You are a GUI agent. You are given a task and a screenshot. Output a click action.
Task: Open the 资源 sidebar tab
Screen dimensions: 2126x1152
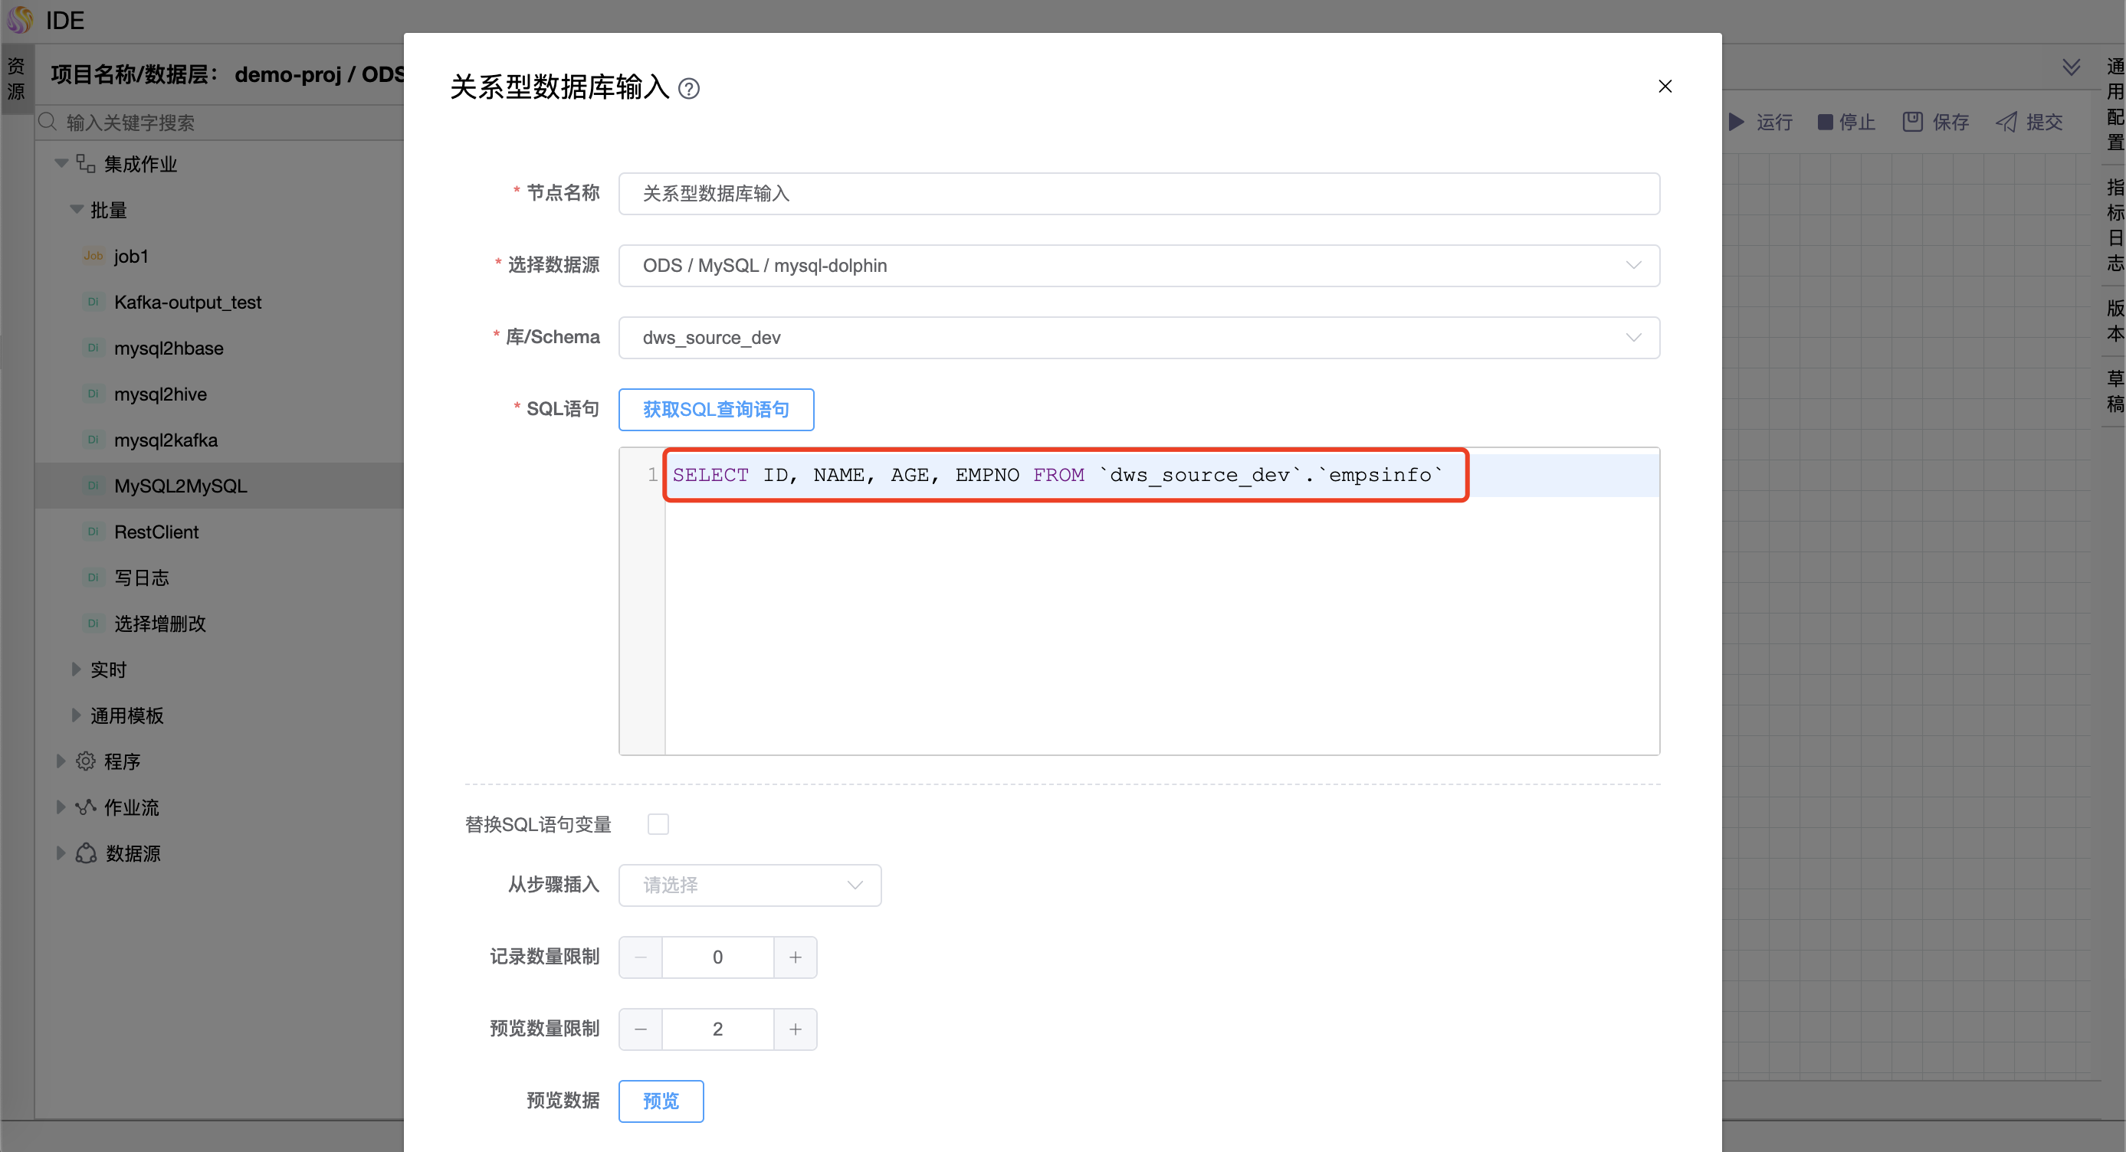pos(17,77)
